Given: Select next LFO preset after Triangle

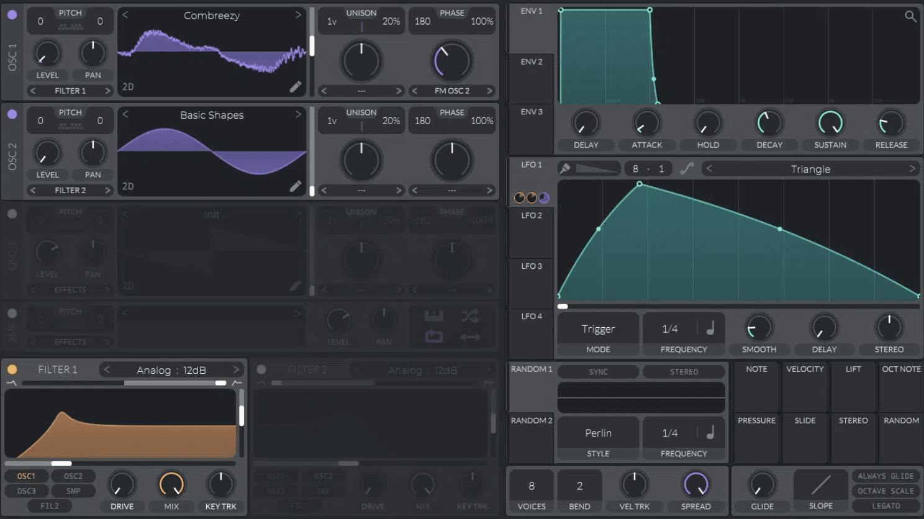Looking at the screenshot, I should click(912, 168).
